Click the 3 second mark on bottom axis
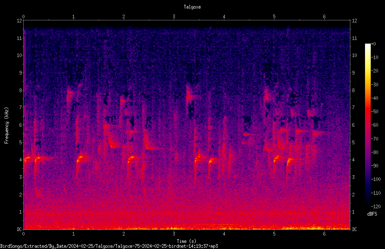The height and width of the screenshot is (249, 385). [x=174, y=234]
